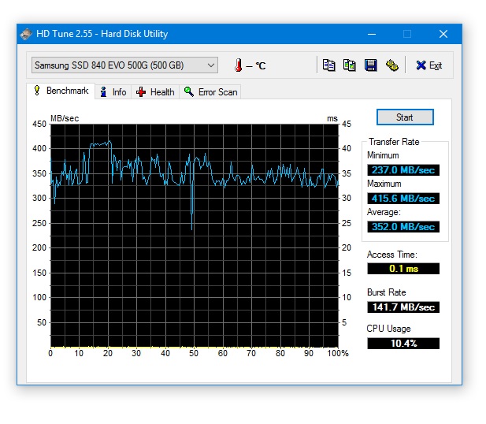Click the Maximum value 415.6 MB/sec
The image size is (486, 424).
pos(403,198)
